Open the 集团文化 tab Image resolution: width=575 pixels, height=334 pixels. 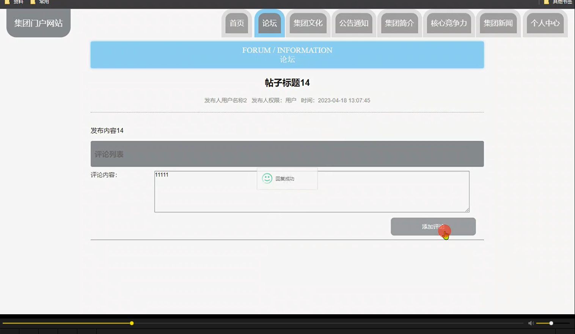308,23
